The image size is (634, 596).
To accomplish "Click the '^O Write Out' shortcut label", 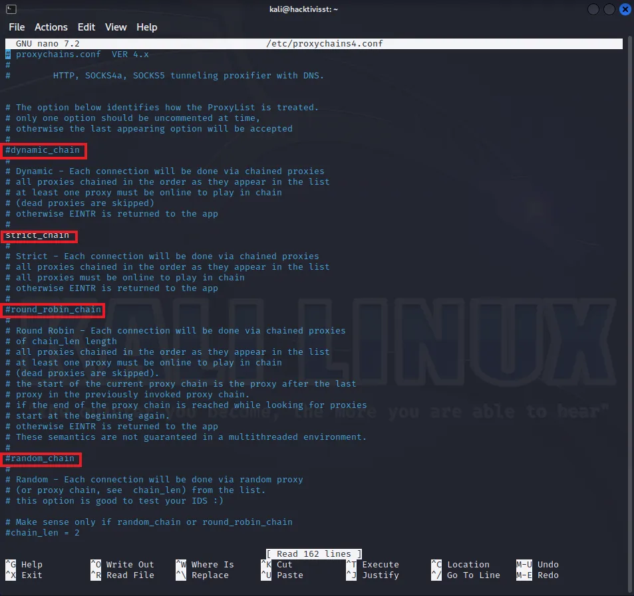I will click(122, 565).
